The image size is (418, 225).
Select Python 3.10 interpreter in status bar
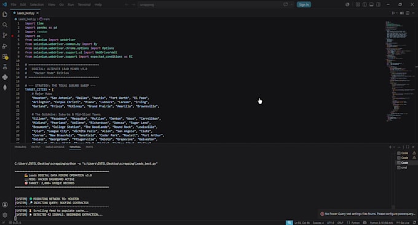click(x=382, y=223)
